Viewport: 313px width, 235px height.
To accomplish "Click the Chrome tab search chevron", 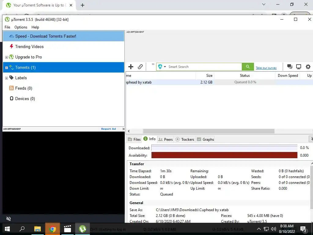I will [x=264, y=4].
